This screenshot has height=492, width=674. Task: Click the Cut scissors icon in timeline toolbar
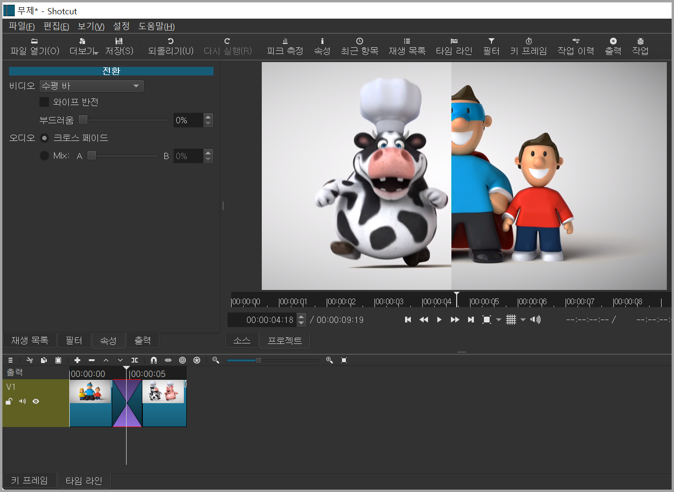point(30,360)
